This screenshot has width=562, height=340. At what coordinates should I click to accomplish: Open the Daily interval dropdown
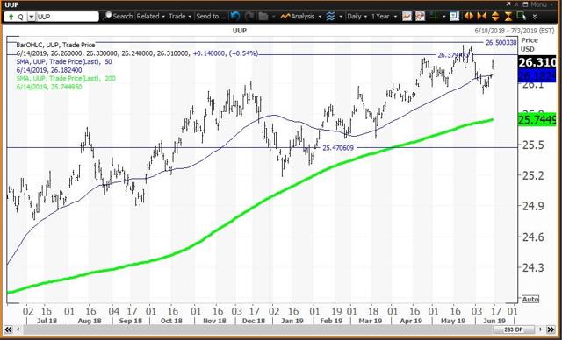click(x=357, y=17)
